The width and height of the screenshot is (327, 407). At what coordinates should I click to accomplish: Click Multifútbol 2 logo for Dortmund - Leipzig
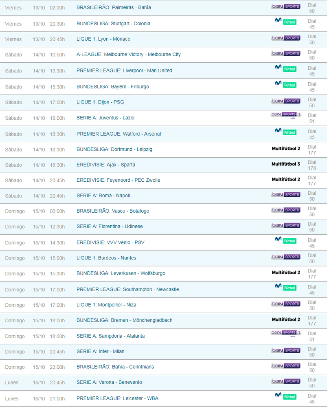(x=286, y=148)
